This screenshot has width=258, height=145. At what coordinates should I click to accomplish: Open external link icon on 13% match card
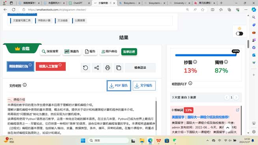click(238, 110)
